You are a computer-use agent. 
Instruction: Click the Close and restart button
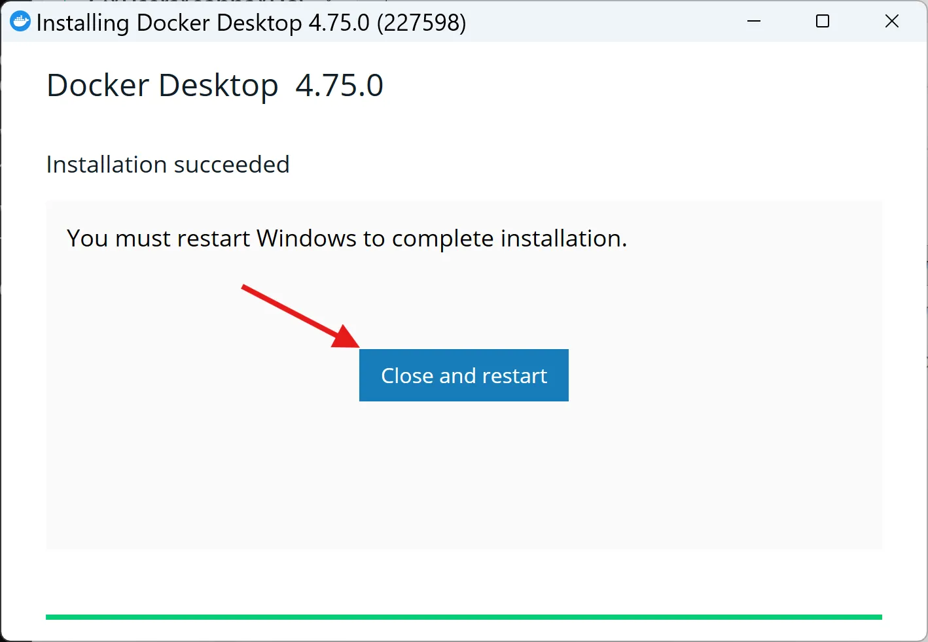click(x=463, y=375)
